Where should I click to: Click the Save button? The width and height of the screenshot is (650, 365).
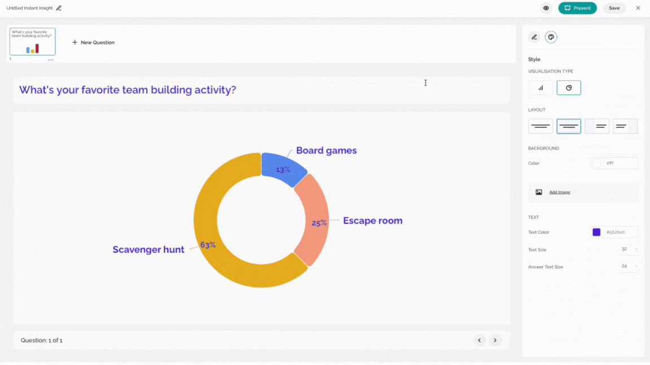(x=614, y=8)
